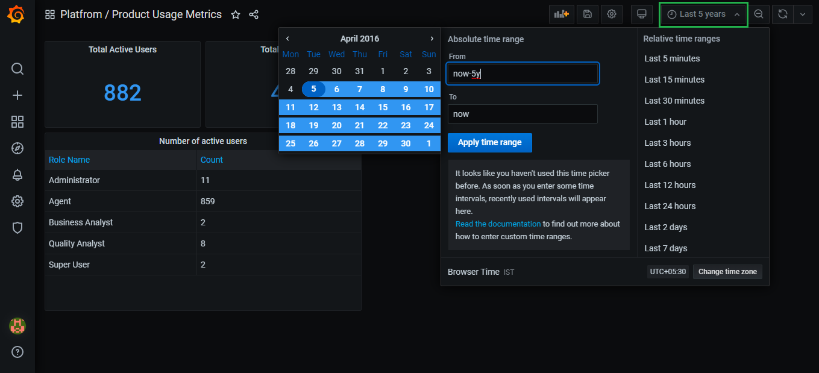Click the Business Analyst row
The width and height of the screenshot is (819, 373).
click(203, 222)
